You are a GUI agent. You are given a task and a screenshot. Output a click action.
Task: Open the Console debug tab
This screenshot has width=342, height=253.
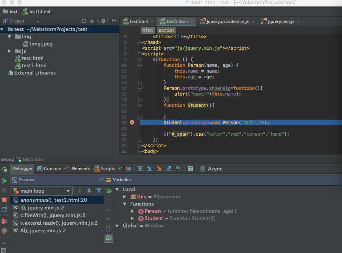(x=52, y=169)
